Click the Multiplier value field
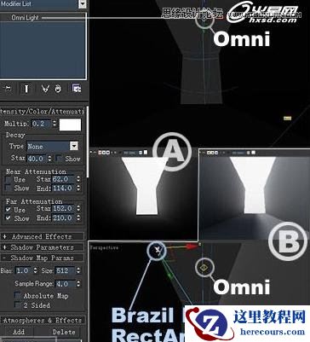The width and height of the screenshot is (310, 342). [x=41, y=124]
